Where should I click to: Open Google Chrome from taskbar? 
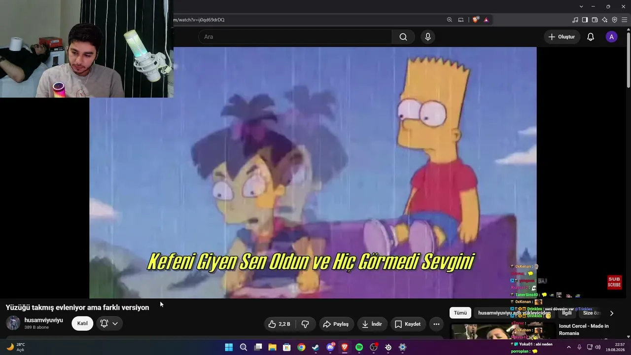pos(301,347)
